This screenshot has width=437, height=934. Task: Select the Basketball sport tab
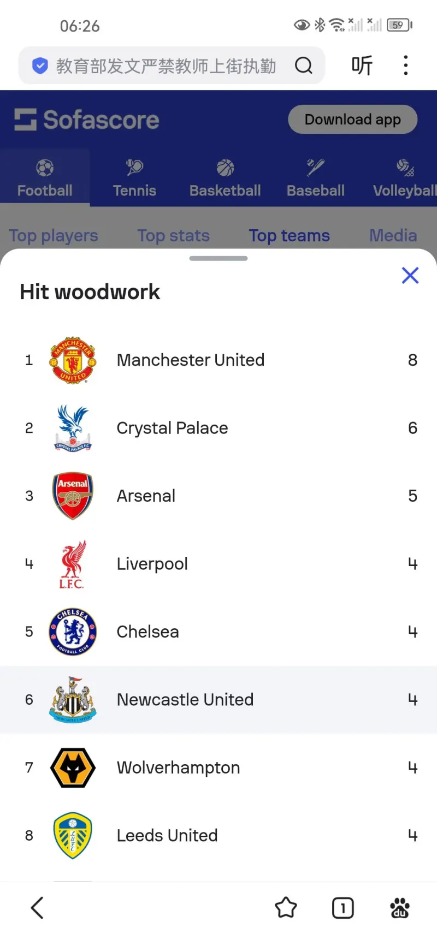click(225, 178)
